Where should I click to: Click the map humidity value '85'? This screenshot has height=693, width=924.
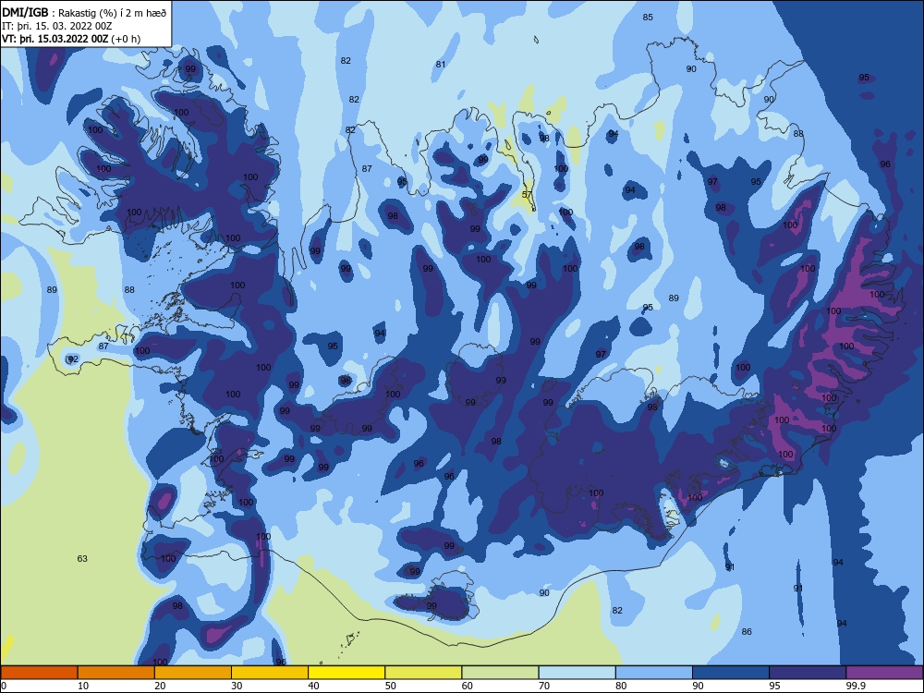(x=648, y=17)
